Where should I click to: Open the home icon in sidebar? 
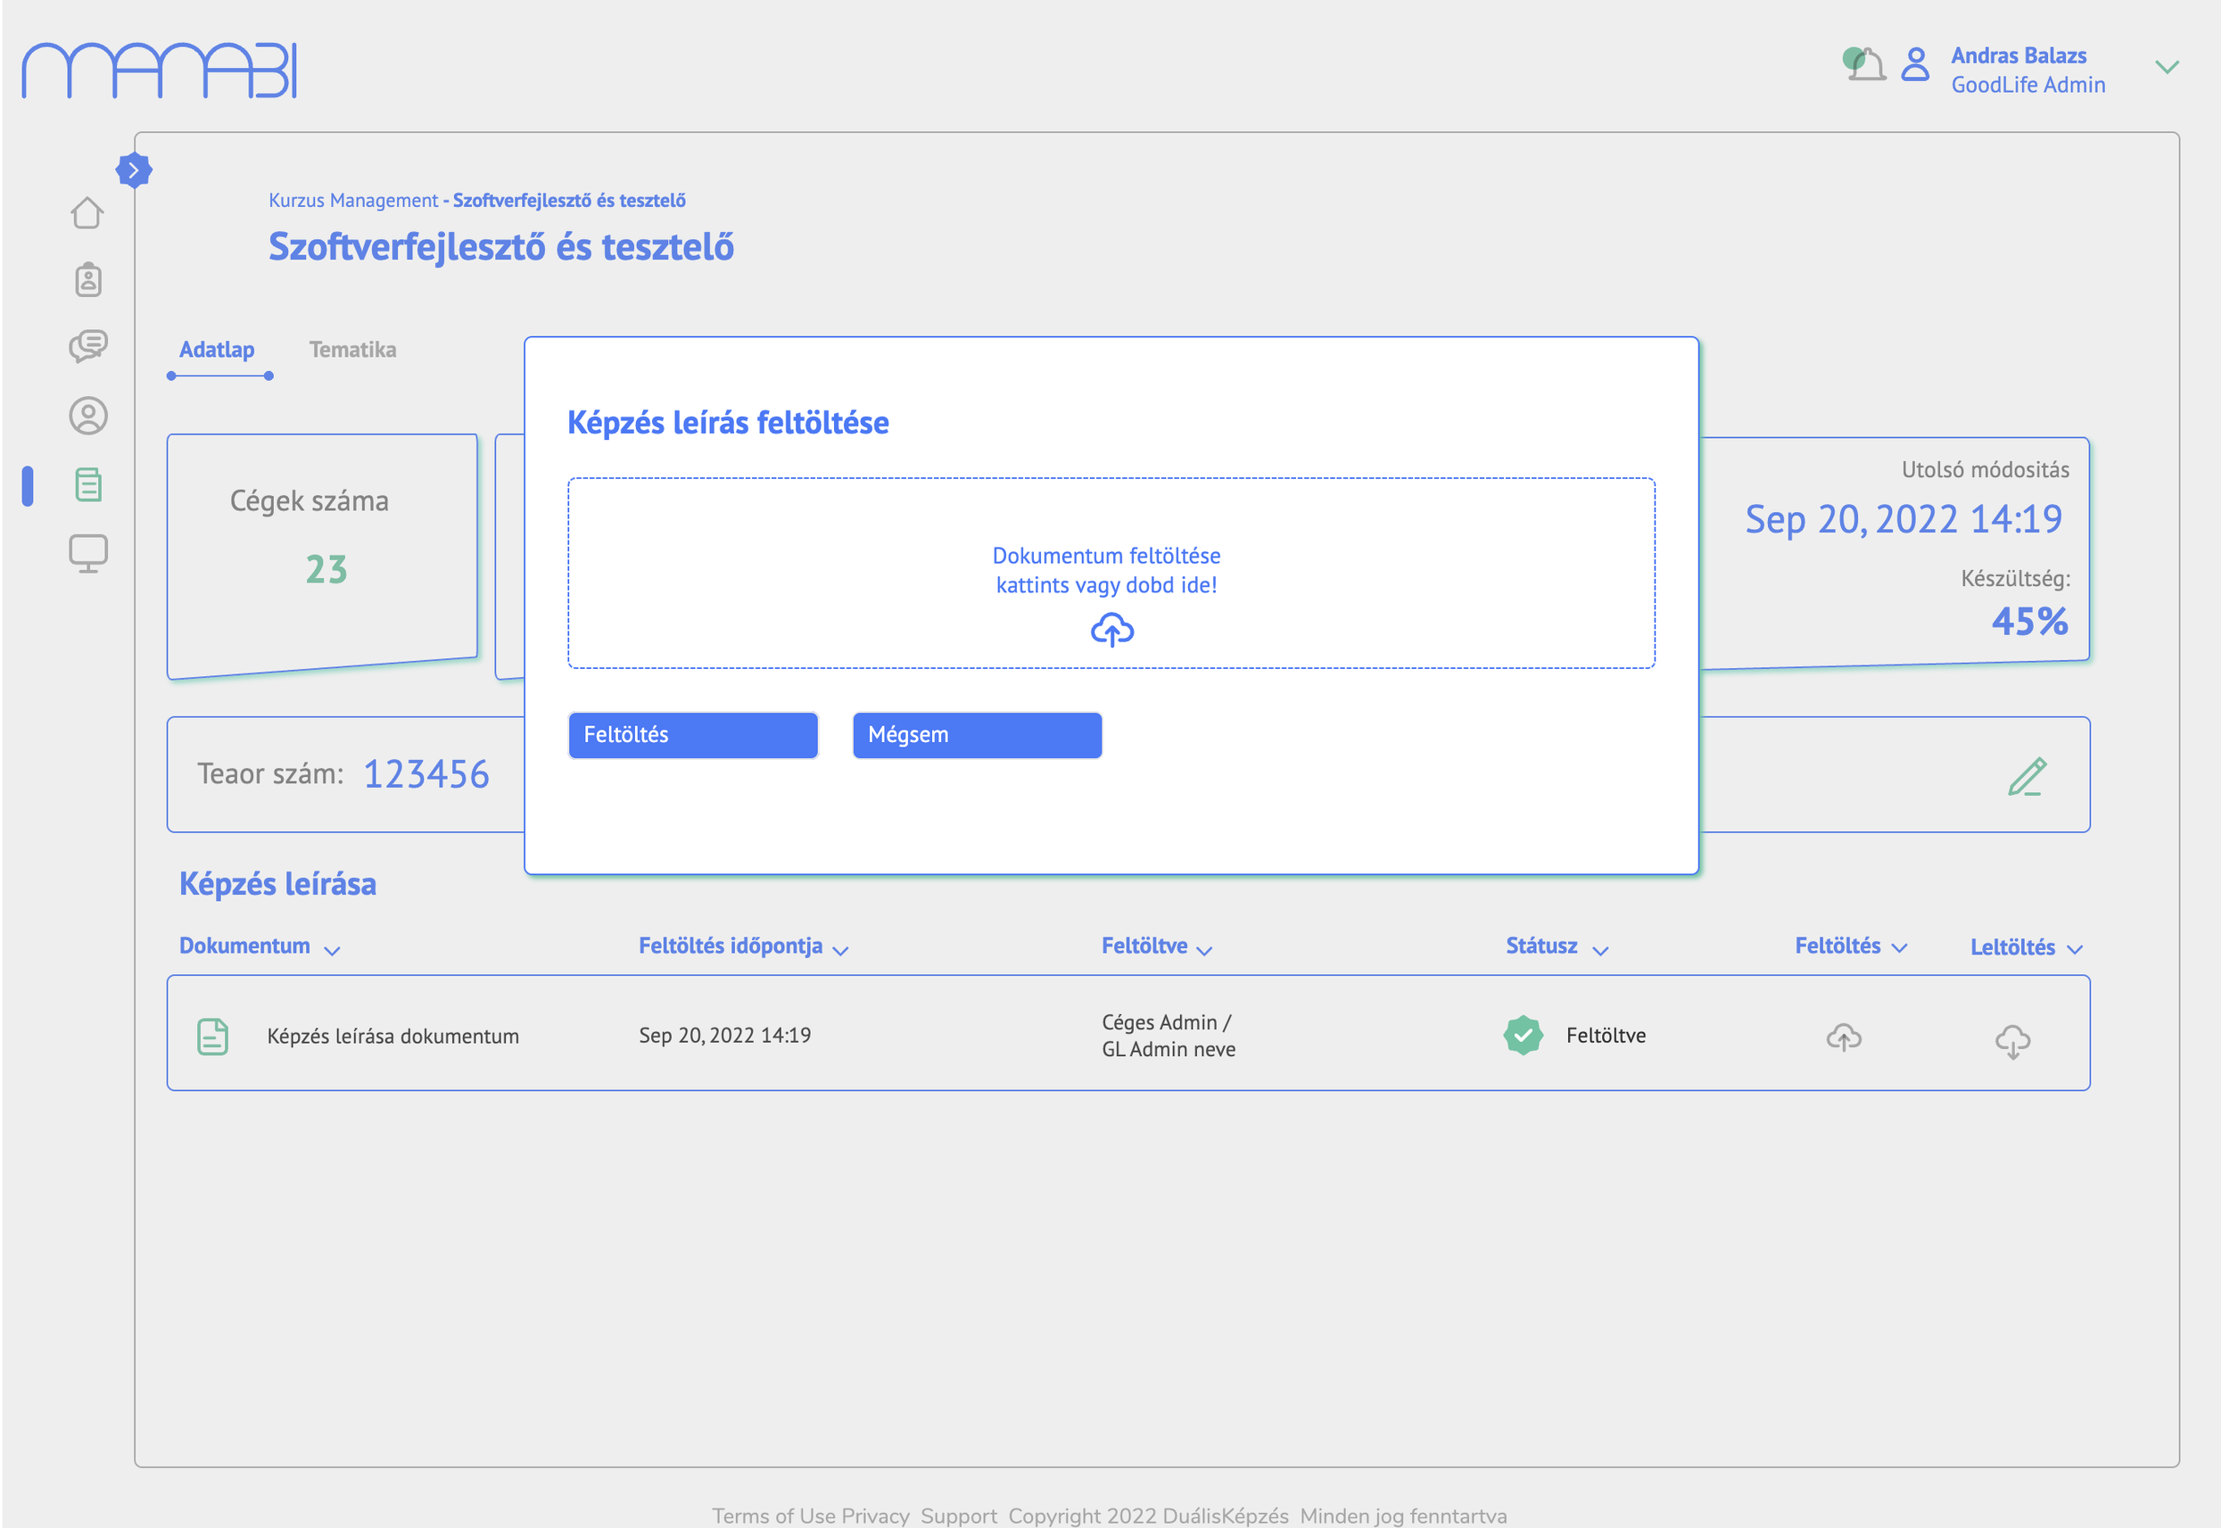click(87, 212)
